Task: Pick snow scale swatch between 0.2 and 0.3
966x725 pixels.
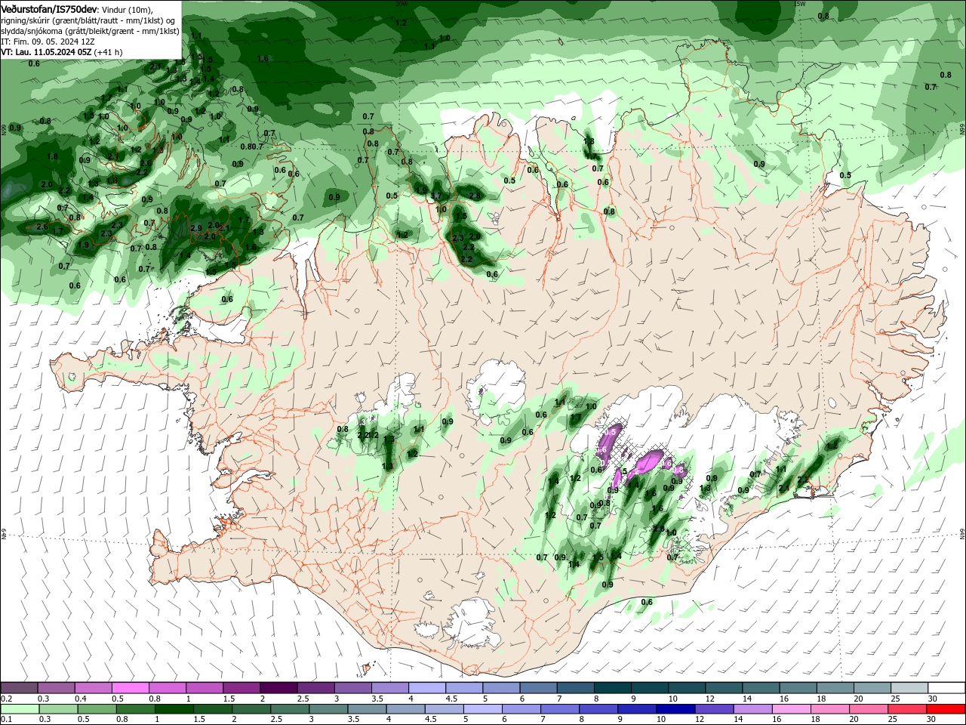Action: [x=19, y=688]
